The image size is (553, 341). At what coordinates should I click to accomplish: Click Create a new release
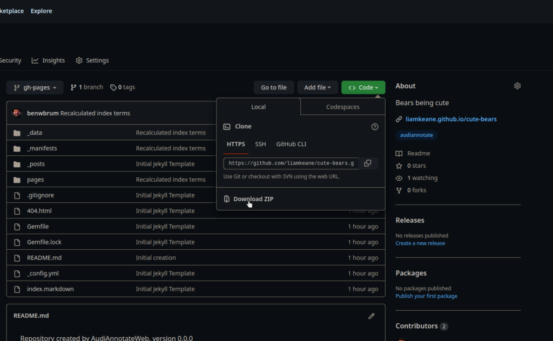[x=420, y=243]
